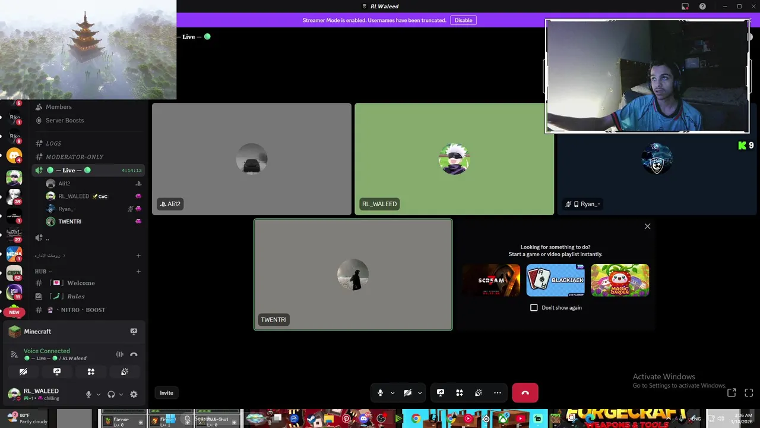
Task: Select the TWENTRI video tile
Action: click(x=353, y=275)
